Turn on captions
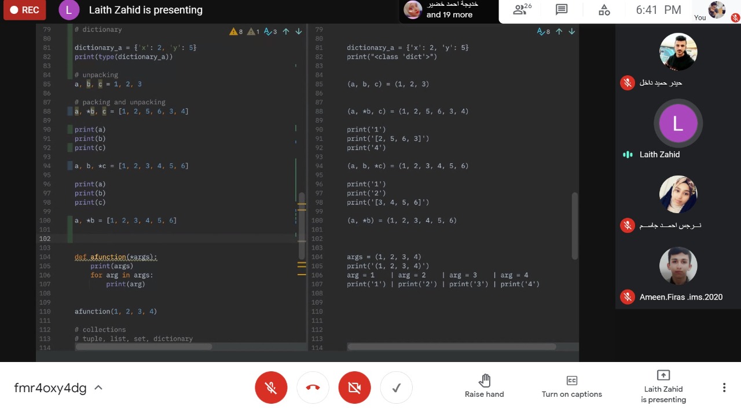This screenshot has height=413, width=741. pos(571,387)
